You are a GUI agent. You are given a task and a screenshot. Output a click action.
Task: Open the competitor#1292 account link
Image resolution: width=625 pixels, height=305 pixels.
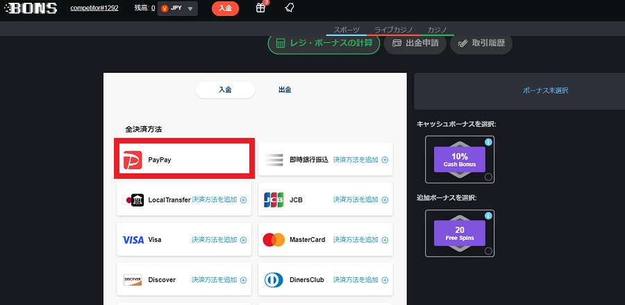pos(94,8)
